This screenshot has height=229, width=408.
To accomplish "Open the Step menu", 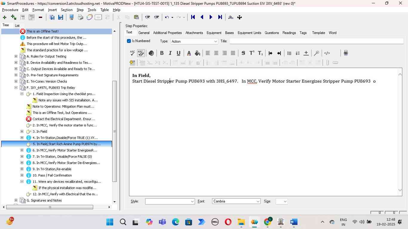I will click(x=80, y=10).
